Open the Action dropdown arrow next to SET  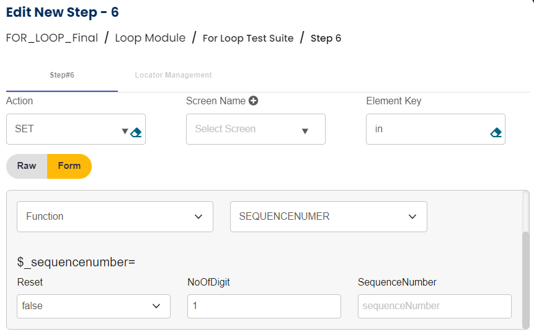pyautogui.click(x=125, y=131)
